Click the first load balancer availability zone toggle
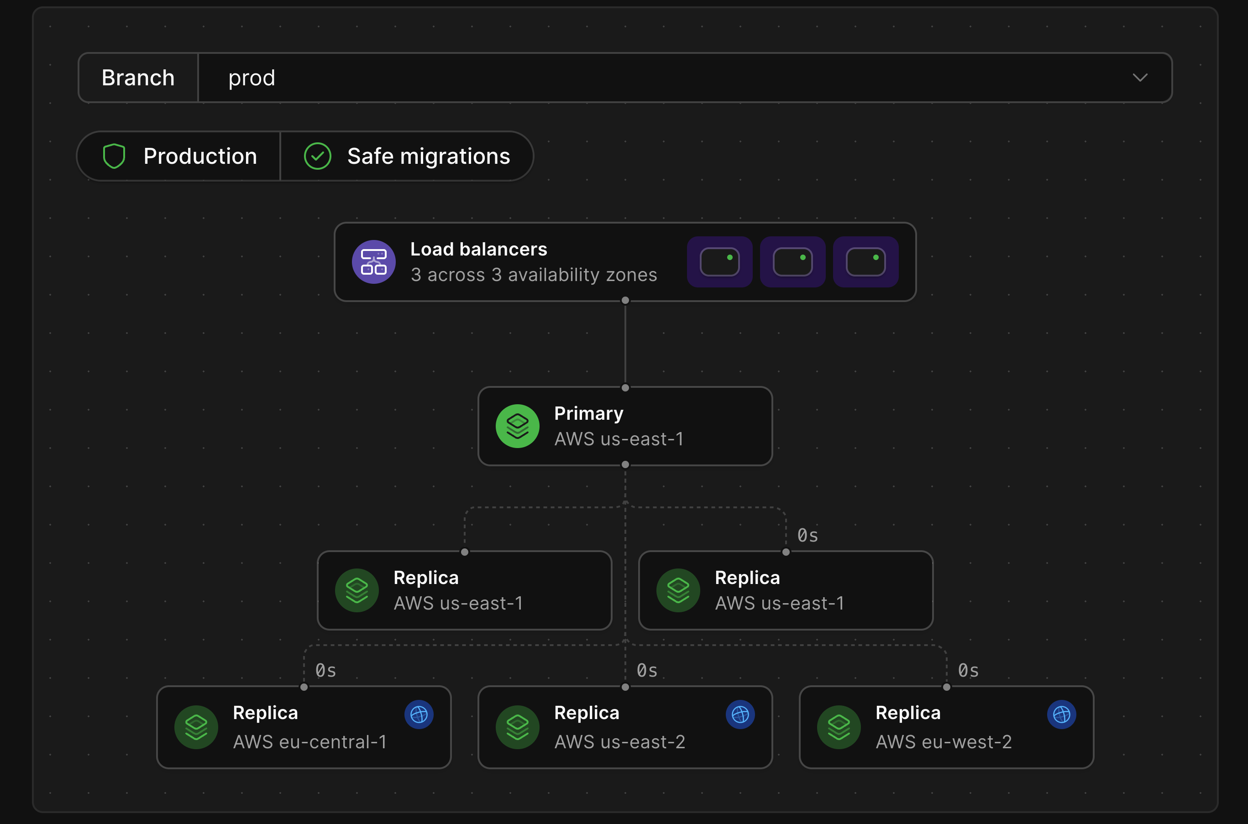The image size is (1248, 824). click(720, 262)
